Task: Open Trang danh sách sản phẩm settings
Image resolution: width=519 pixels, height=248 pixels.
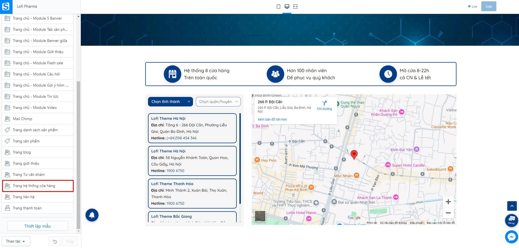Action: 38,130
